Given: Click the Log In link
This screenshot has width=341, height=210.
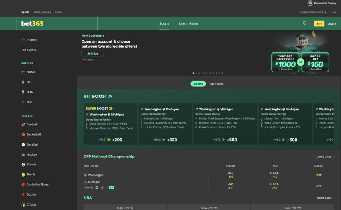Looking at the screenshot, I should coord(332,23).
